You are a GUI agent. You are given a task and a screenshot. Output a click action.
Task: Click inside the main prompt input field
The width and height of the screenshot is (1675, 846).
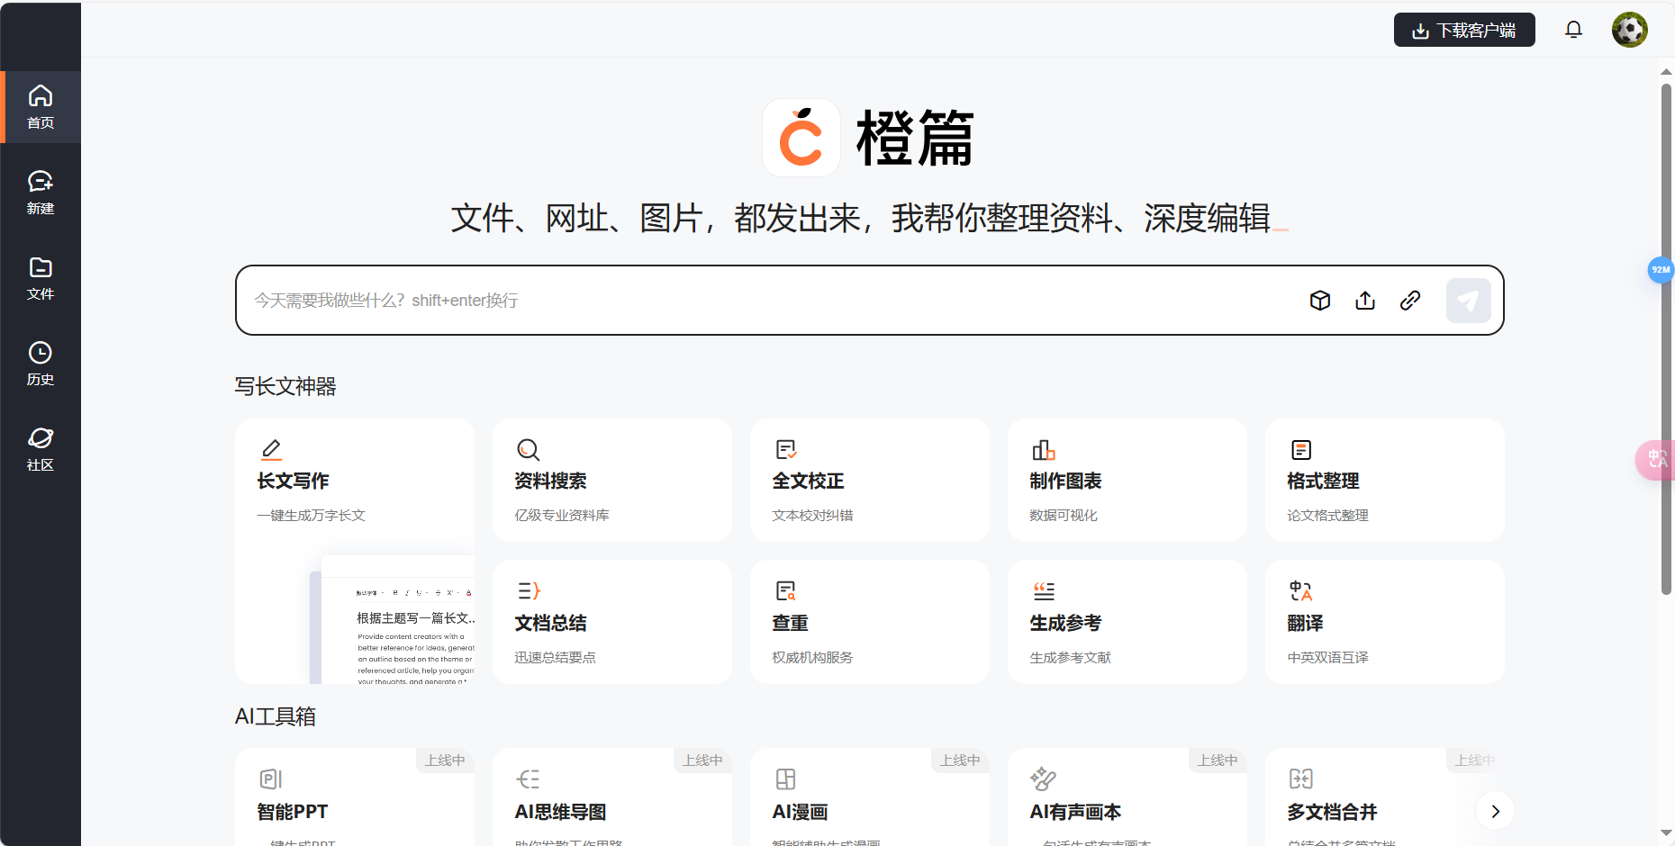(720, 300)
